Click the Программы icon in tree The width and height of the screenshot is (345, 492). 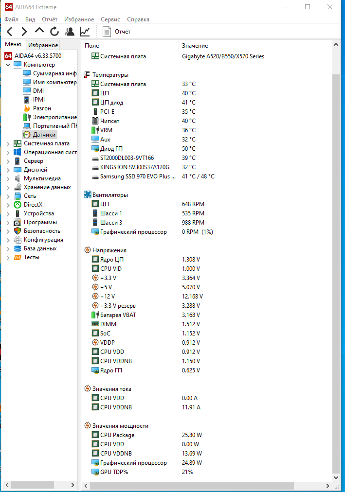(18, 223)
